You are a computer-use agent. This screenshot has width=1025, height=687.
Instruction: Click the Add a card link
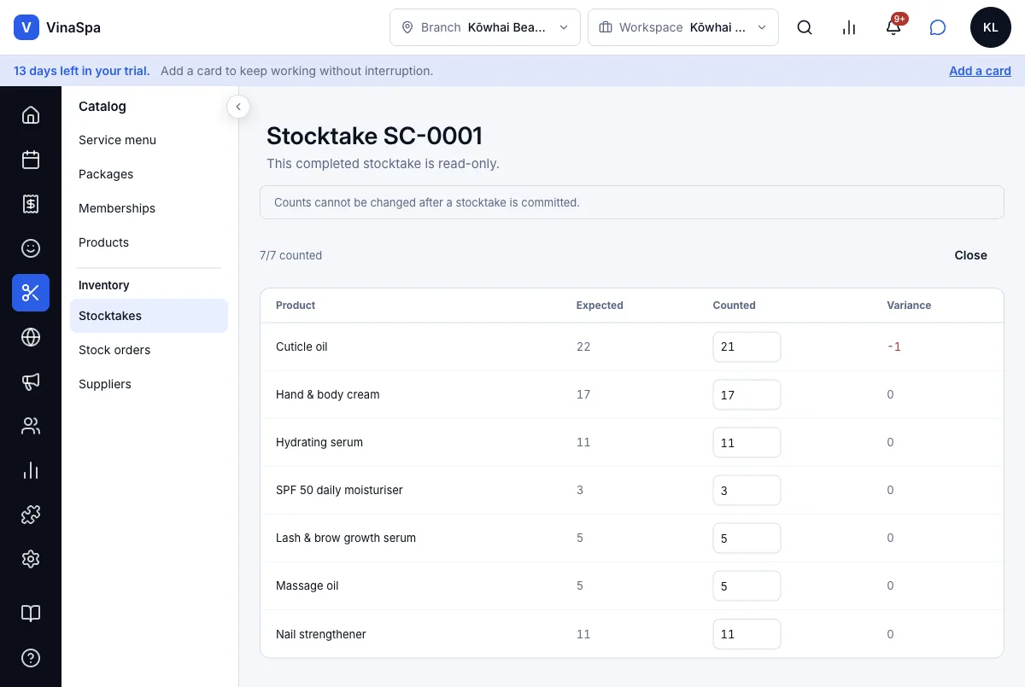click(x=980, y=71)
